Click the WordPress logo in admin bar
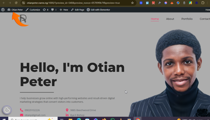 tap(3, 10)
